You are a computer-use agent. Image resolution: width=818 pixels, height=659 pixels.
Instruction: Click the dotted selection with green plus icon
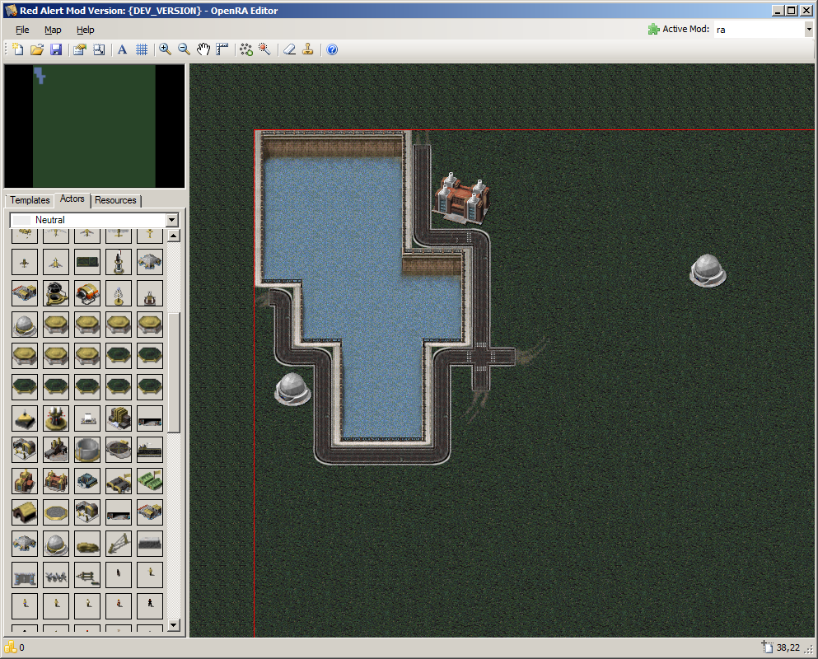click(246, 49)
